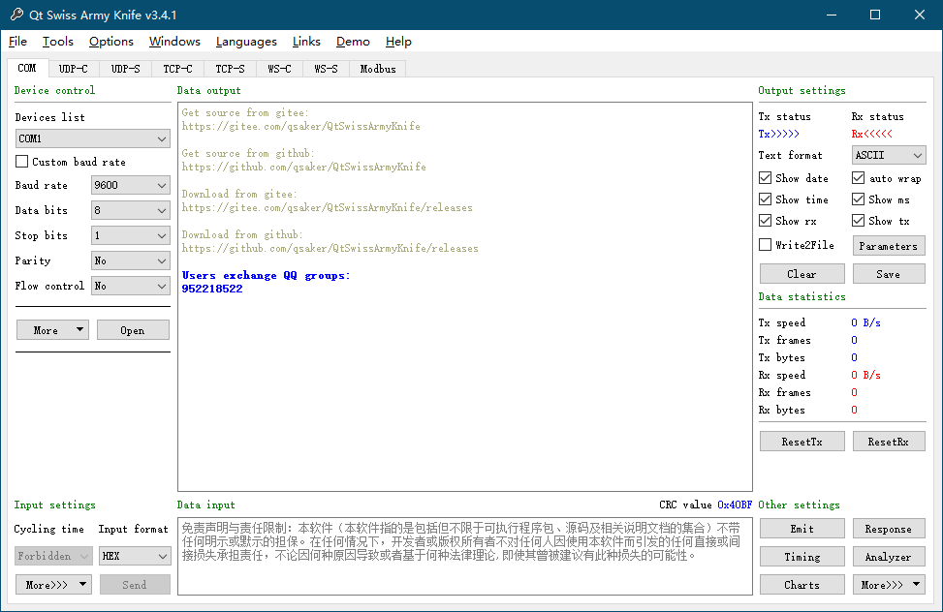Expand the Input format HEX dropdown
Image resolution: width=943 pixels, height=612 pixels.
135,556
